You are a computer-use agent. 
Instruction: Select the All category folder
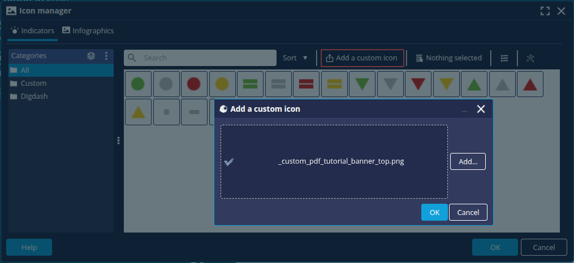(x=61, y=70)
